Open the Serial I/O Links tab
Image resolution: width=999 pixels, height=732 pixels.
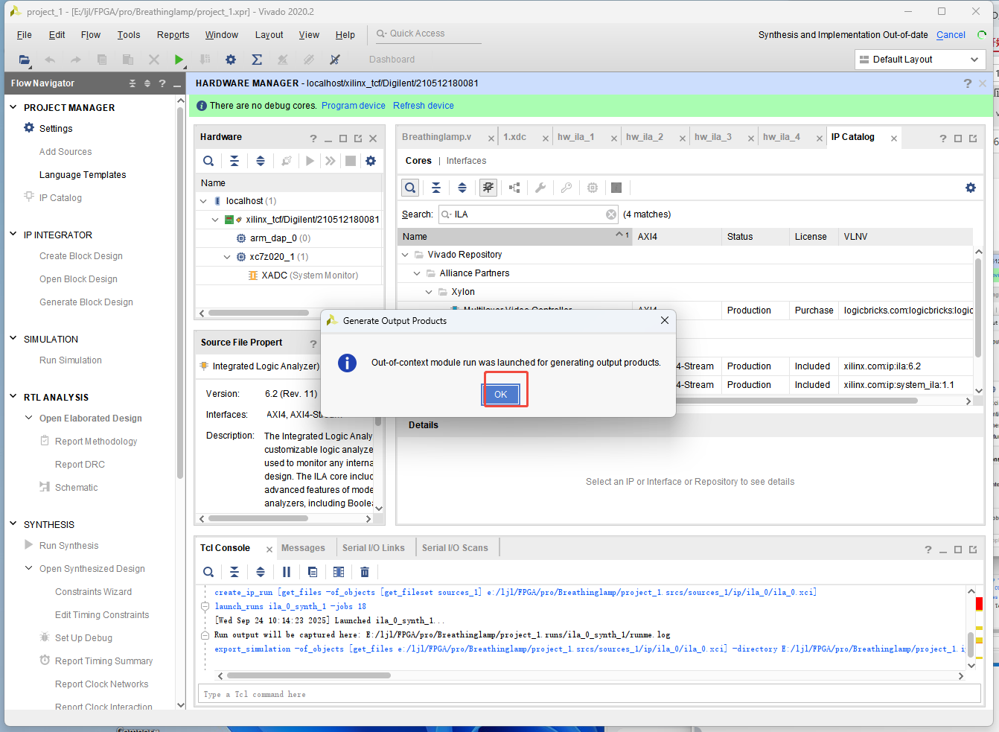tap(374, 548)
